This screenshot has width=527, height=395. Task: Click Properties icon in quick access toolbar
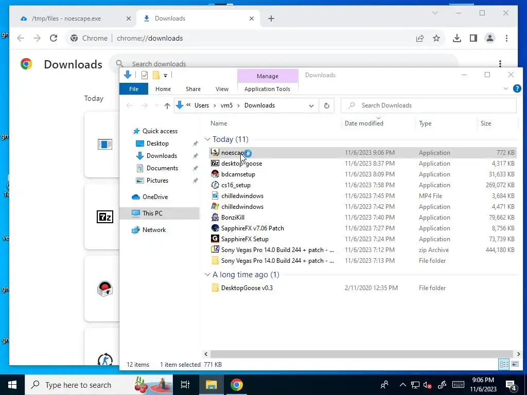[x=145, y=75]
